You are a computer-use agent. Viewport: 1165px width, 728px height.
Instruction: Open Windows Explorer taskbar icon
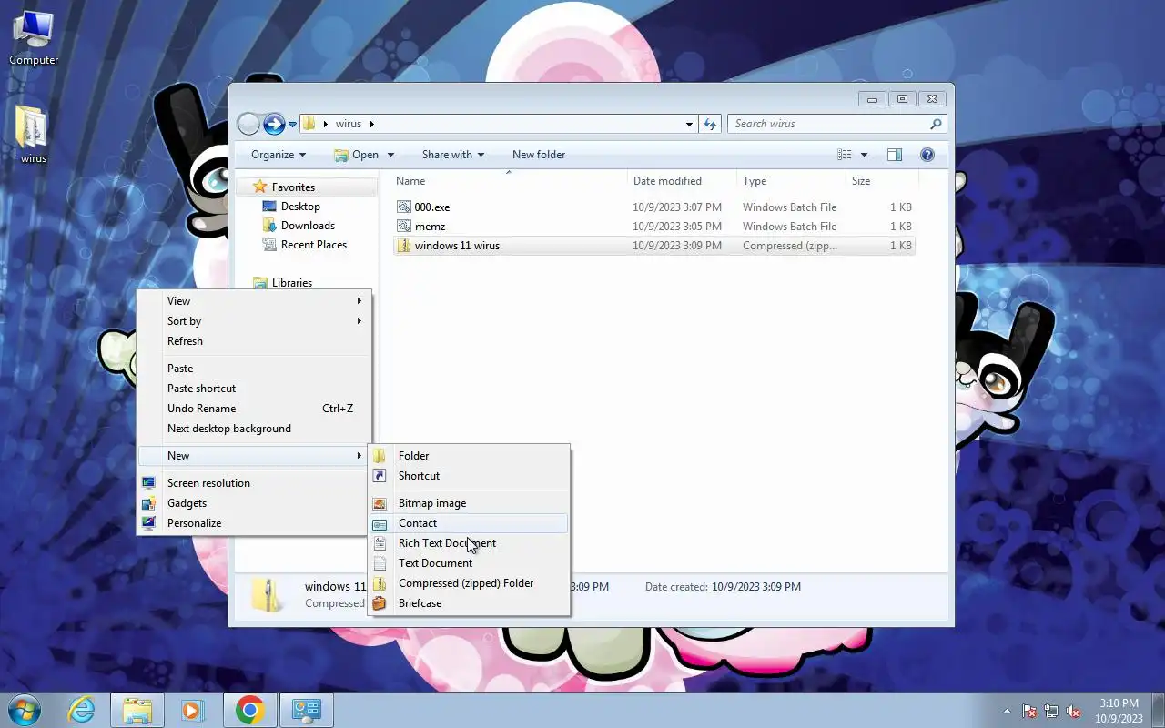coord(137,710)
